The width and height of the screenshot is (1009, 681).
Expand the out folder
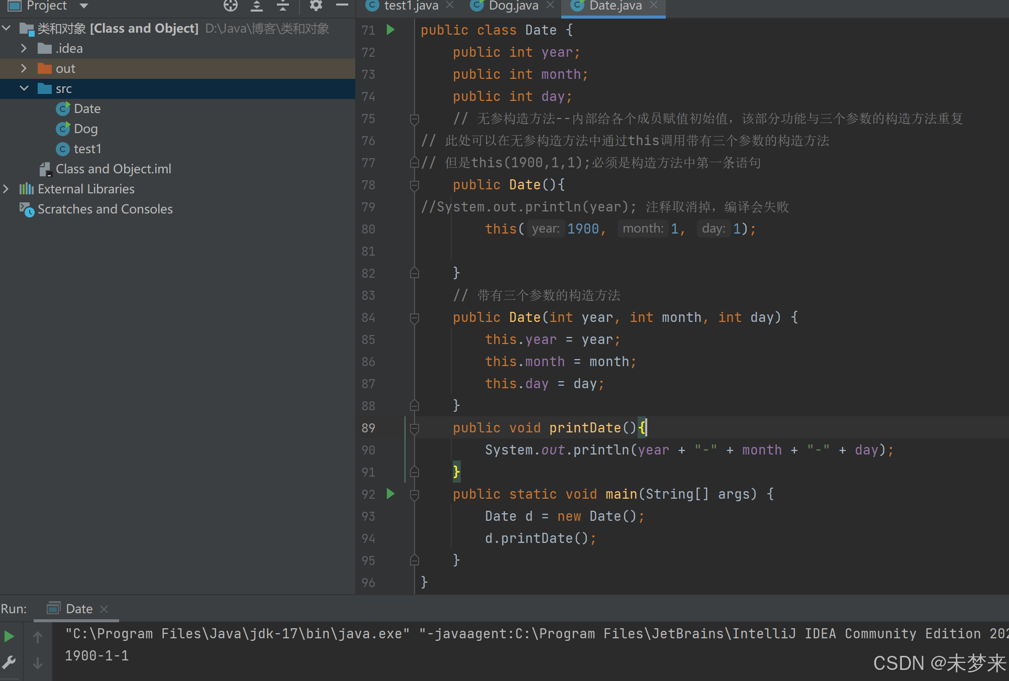tap(24, 68)
